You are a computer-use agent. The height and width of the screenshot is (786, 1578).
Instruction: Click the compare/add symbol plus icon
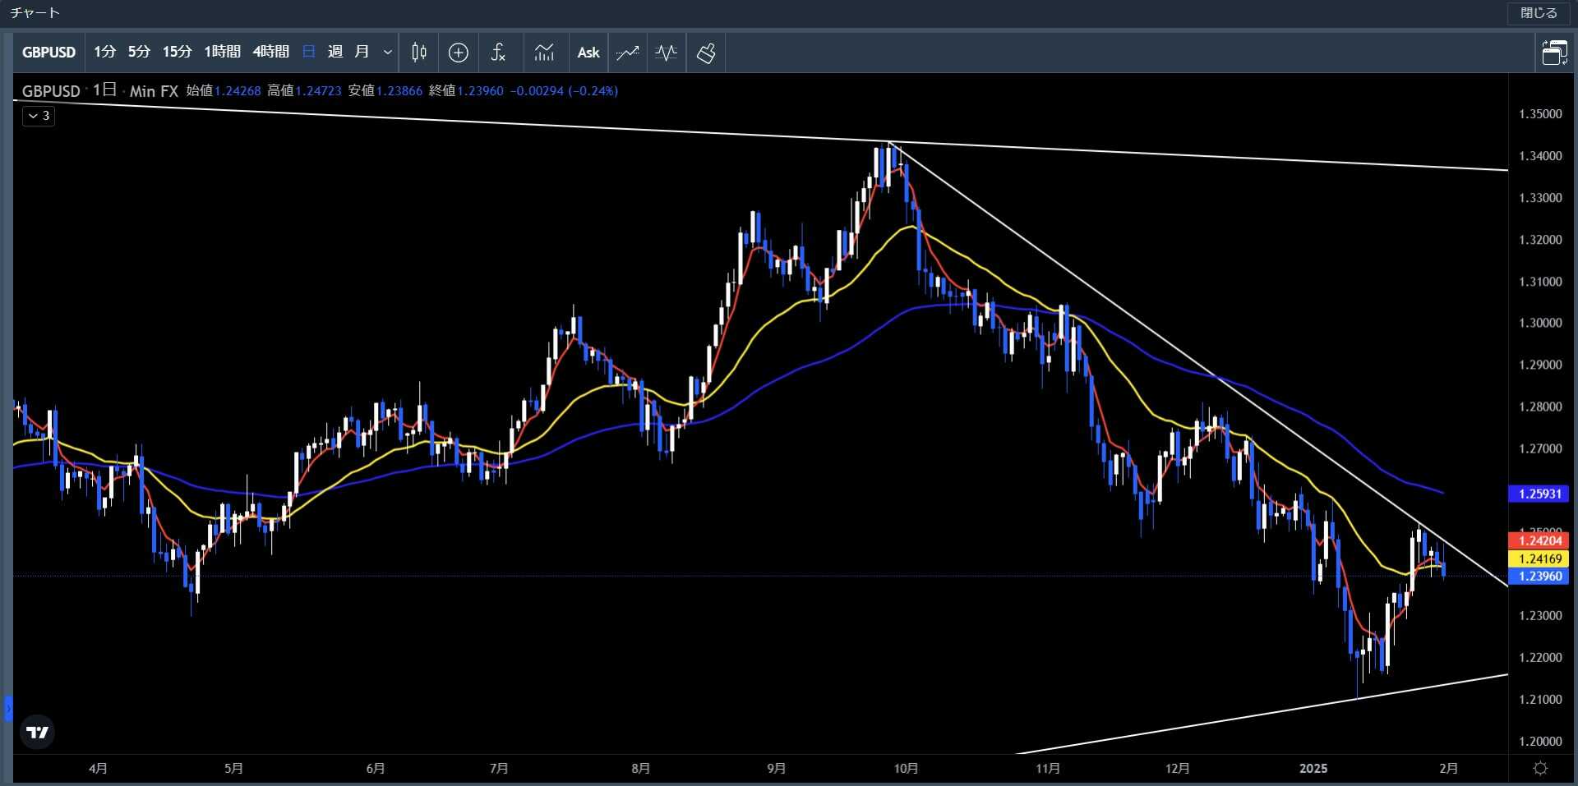(x=459, y=53)
